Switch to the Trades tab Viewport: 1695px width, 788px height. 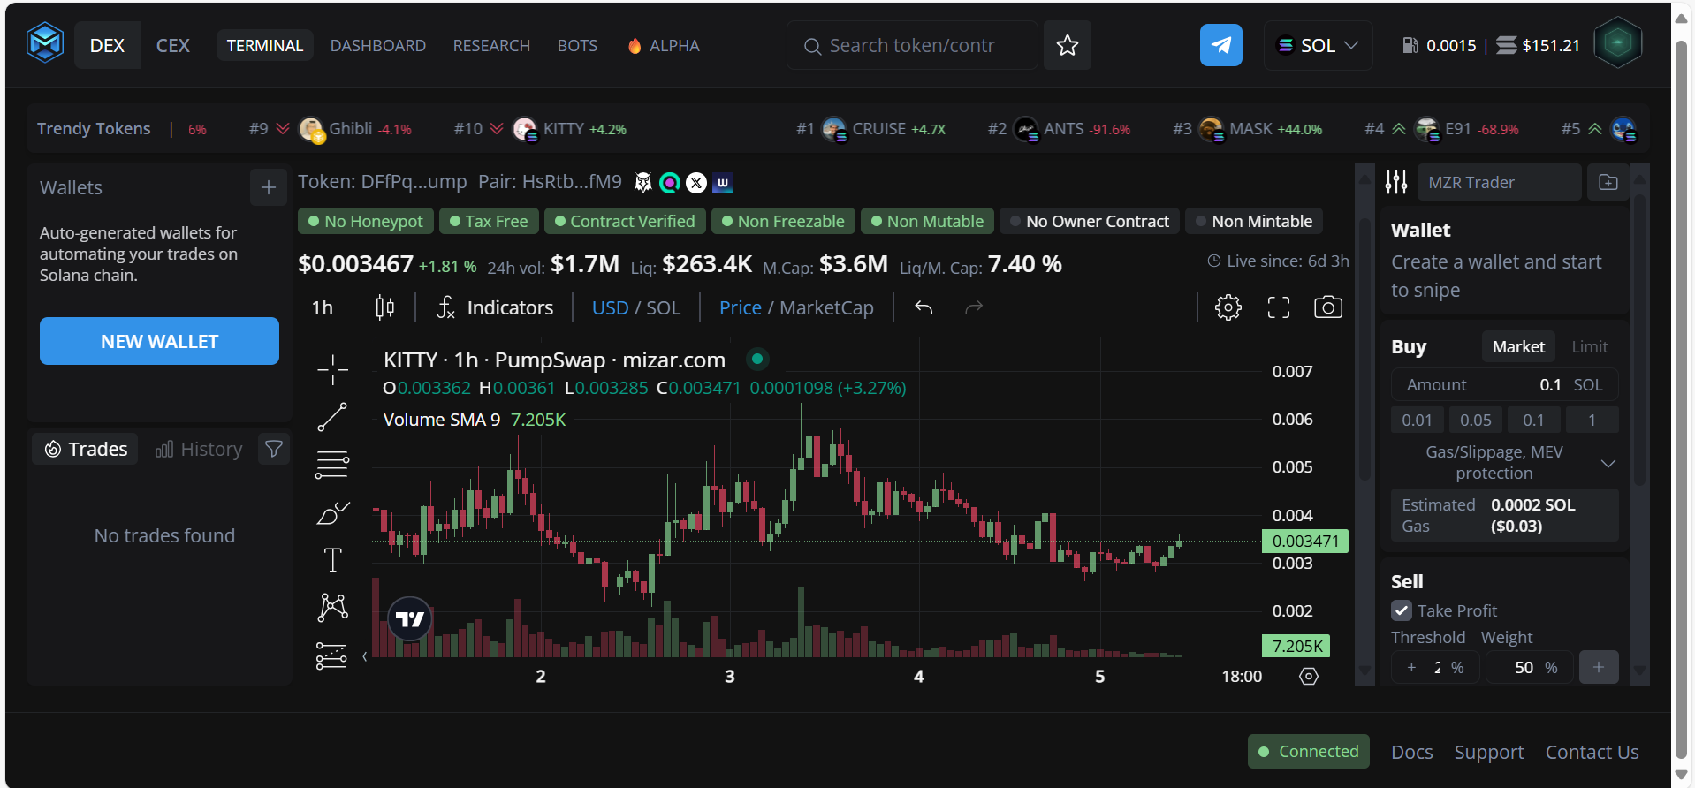click(86, 449)
